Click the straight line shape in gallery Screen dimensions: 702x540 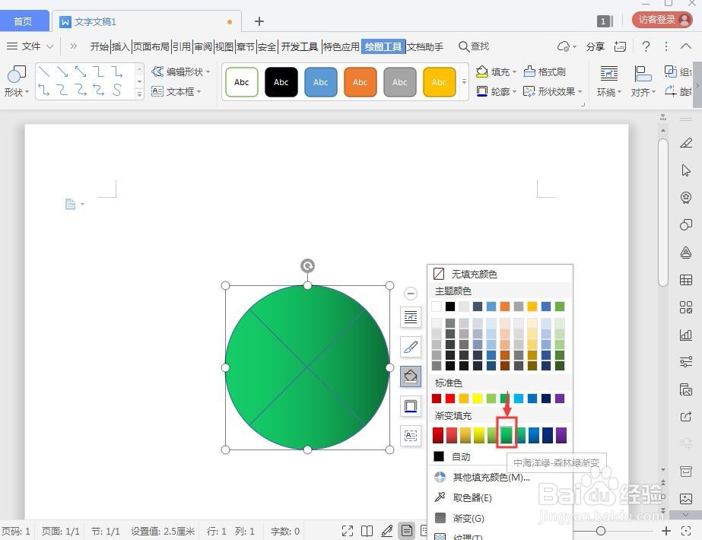click(x=44, y=71)
